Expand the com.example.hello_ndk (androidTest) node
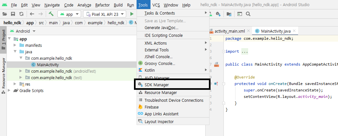This screenshot has width=338, height=136. (21, 71)
